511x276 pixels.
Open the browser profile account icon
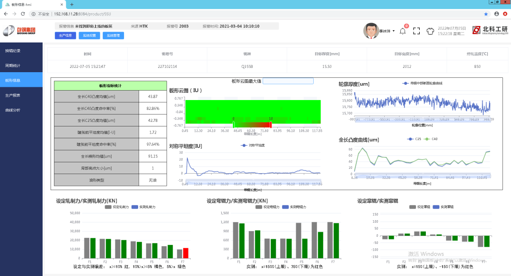point(497,14)
